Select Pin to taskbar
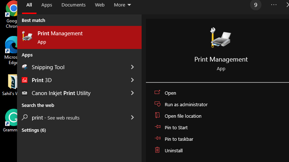 coord(179,139)
